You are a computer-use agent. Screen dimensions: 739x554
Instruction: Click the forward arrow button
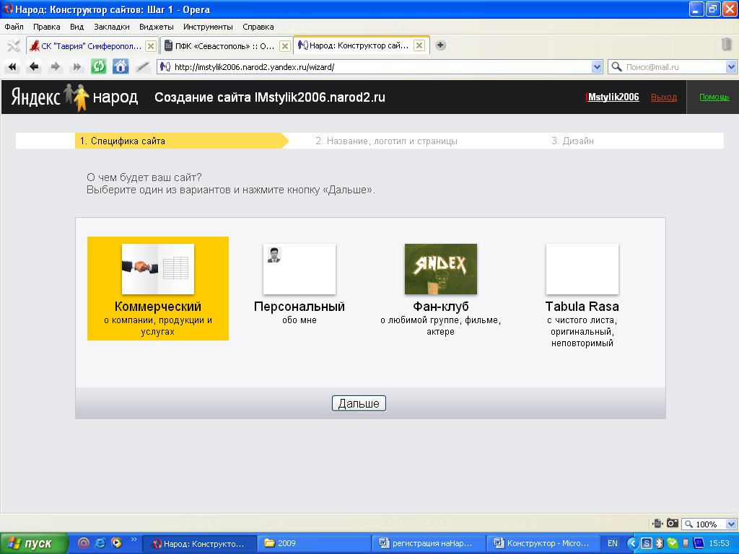point(55,67)
